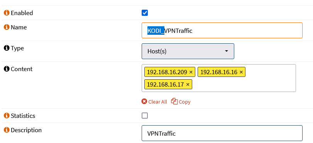Screen dimensions: 313x143
Task: Click into the KODI_VPNTraffic name field
Action: [x=222, y=31]
